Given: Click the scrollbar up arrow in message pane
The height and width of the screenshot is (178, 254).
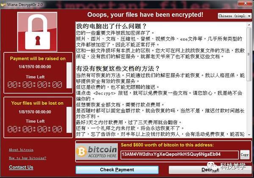Looking at the screenshot, I should point(249,25).
